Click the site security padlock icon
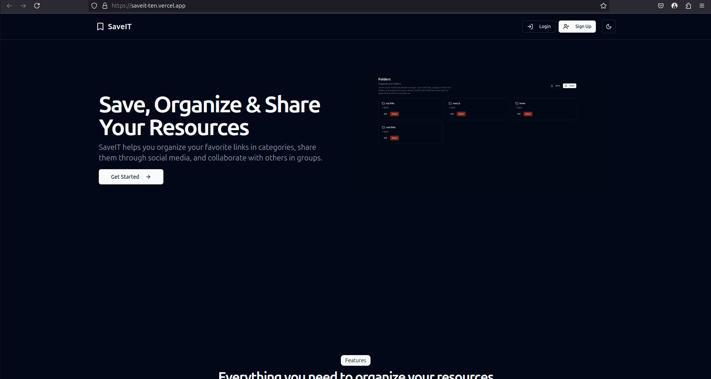 pos(105,6)
